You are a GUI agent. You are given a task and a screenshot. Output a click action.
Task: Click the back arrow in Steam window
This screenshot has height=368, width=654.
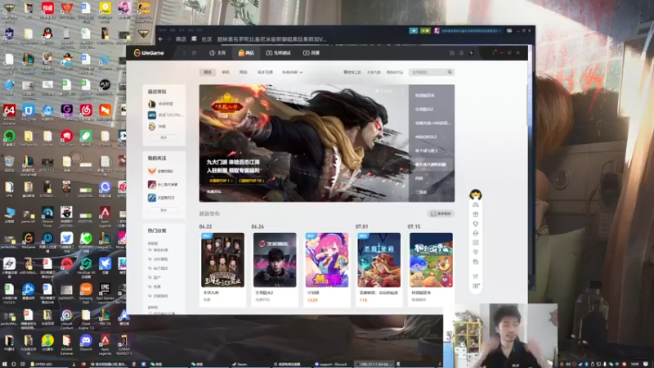[160, 39]
